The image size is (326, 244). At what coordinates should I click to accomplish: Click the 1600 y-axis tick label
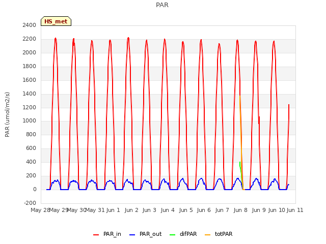(30, 80)
